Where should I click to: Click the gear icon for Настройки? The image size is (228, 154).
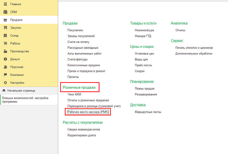point(5,83)
